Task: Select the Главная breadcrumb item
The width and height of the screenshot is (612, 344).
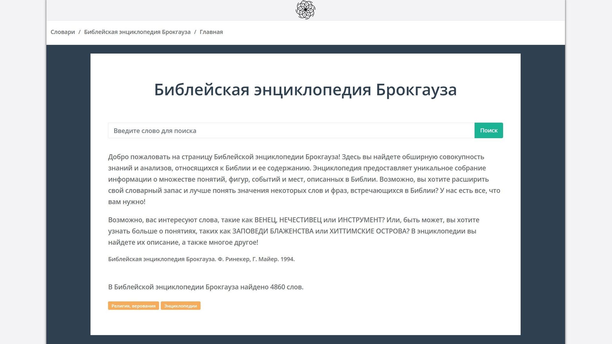Action: click(211, 32)
